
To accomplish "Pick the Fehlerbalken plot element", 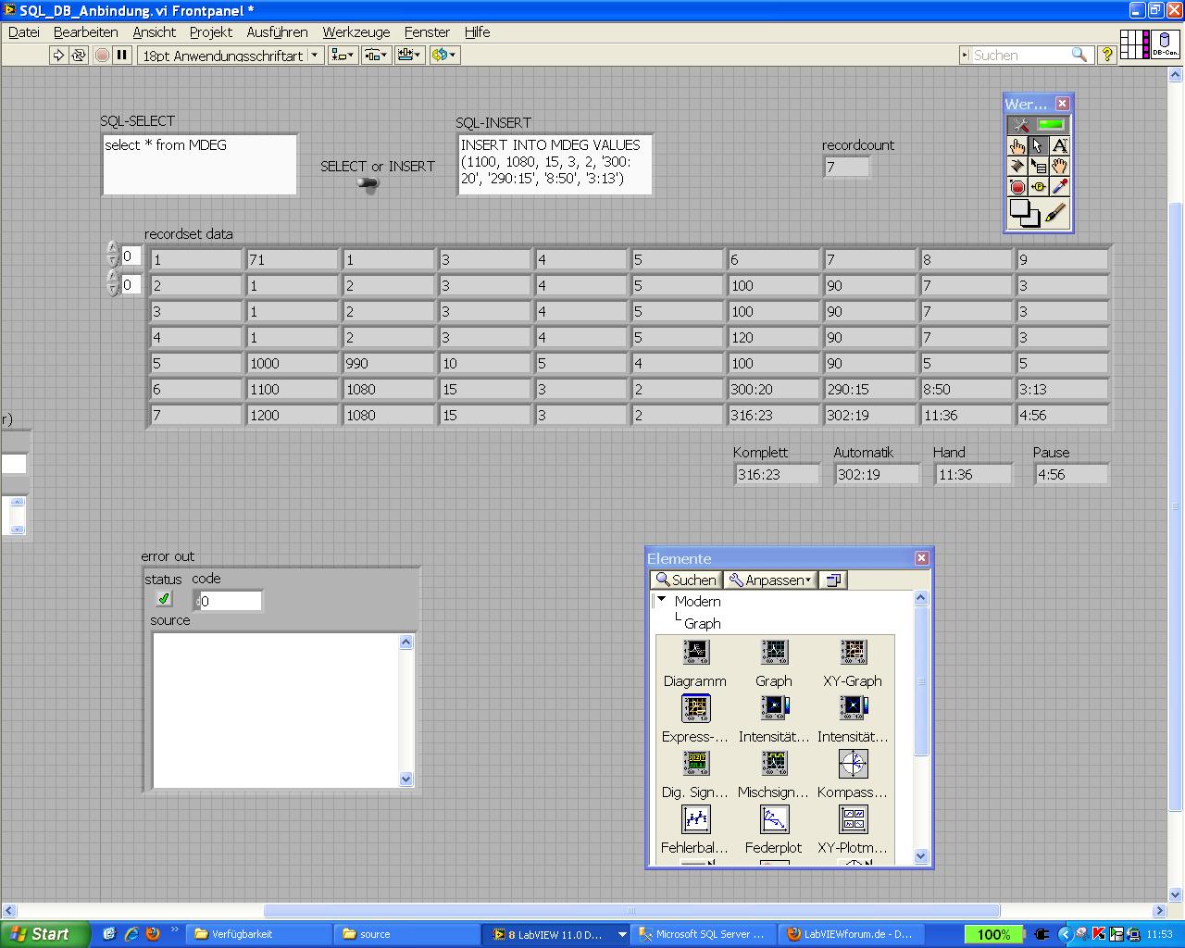I will 695,829.
